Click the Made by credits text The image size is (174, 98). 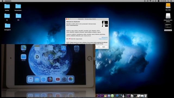[83, 31]
